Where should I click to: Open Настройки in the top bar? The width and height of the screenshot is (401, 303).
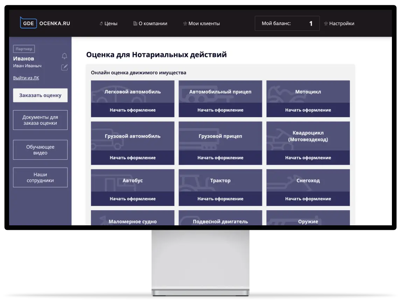tap(339, 23)
